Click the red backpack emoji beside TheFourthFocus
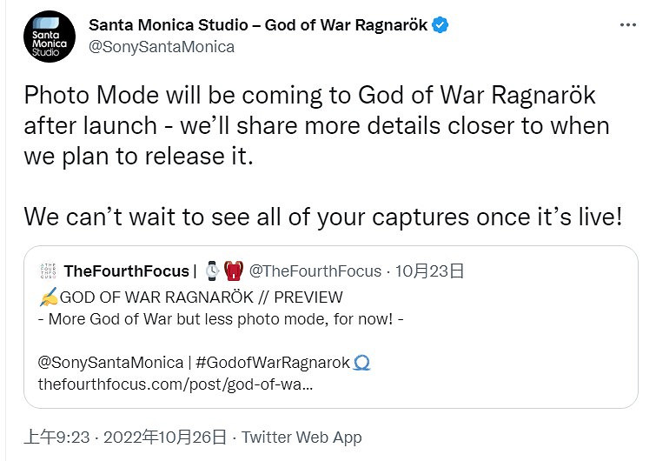The width and height of the screenshot is (656, 461). pyautogui.click(x=233, y=271)
